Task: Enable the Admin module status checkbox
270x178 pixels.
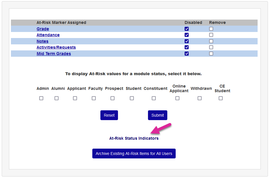Action: tap(41, 98)
